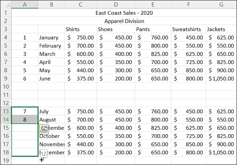Select the column A header

point(25,4)
